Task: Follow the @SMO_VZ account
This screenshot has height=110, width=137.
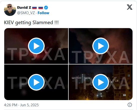Action: click(43, 13)
